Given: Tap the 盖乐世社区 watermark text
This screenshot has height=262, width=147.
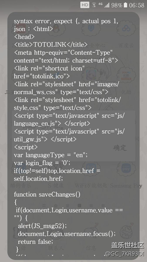Looking at the screenshot, I should click(128, 245).
